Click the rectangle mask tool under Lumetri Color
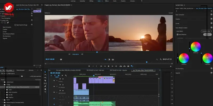Image resolution: width=213 pixels, height=106 pixels. pos(5,23)
